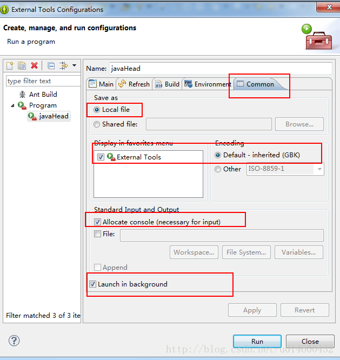Open the Environment tab
340x360 pixels.
(208, 84)
